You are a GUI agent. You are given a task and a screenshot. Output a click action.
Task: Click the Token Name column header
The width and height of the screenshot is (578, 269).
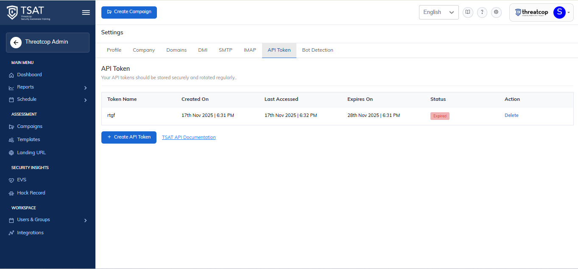(x=122, y=99)
